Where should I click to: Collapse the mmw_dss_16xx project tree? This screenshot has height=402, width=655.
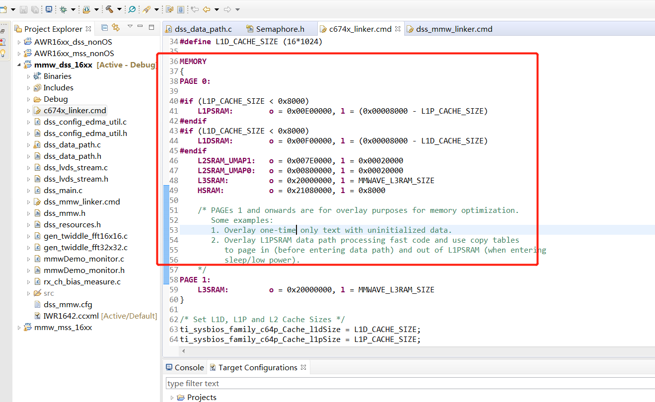click(19, 65)
